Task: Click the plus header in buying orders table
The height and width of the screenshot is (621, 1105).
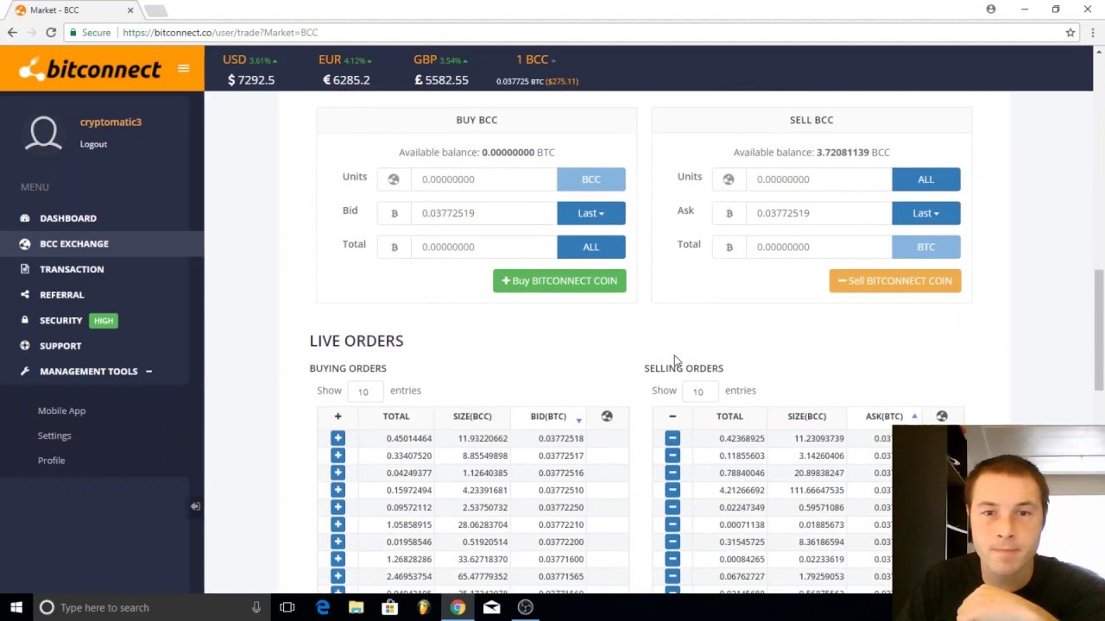Action: [x=338, y=417]
